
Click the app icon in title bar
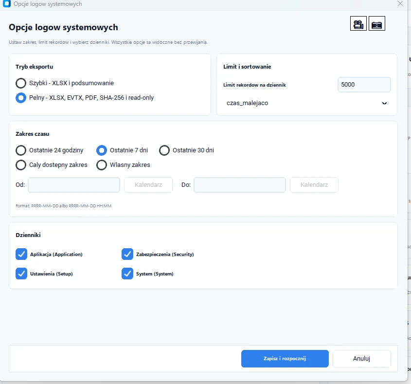coord(6,4)
